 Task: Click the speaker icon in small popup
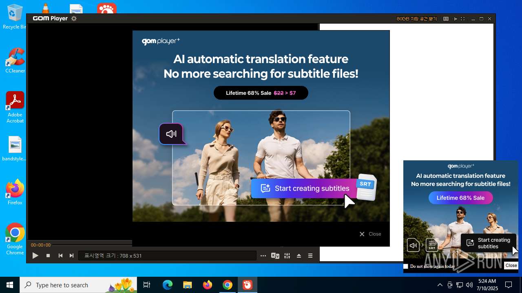[413, 245]
